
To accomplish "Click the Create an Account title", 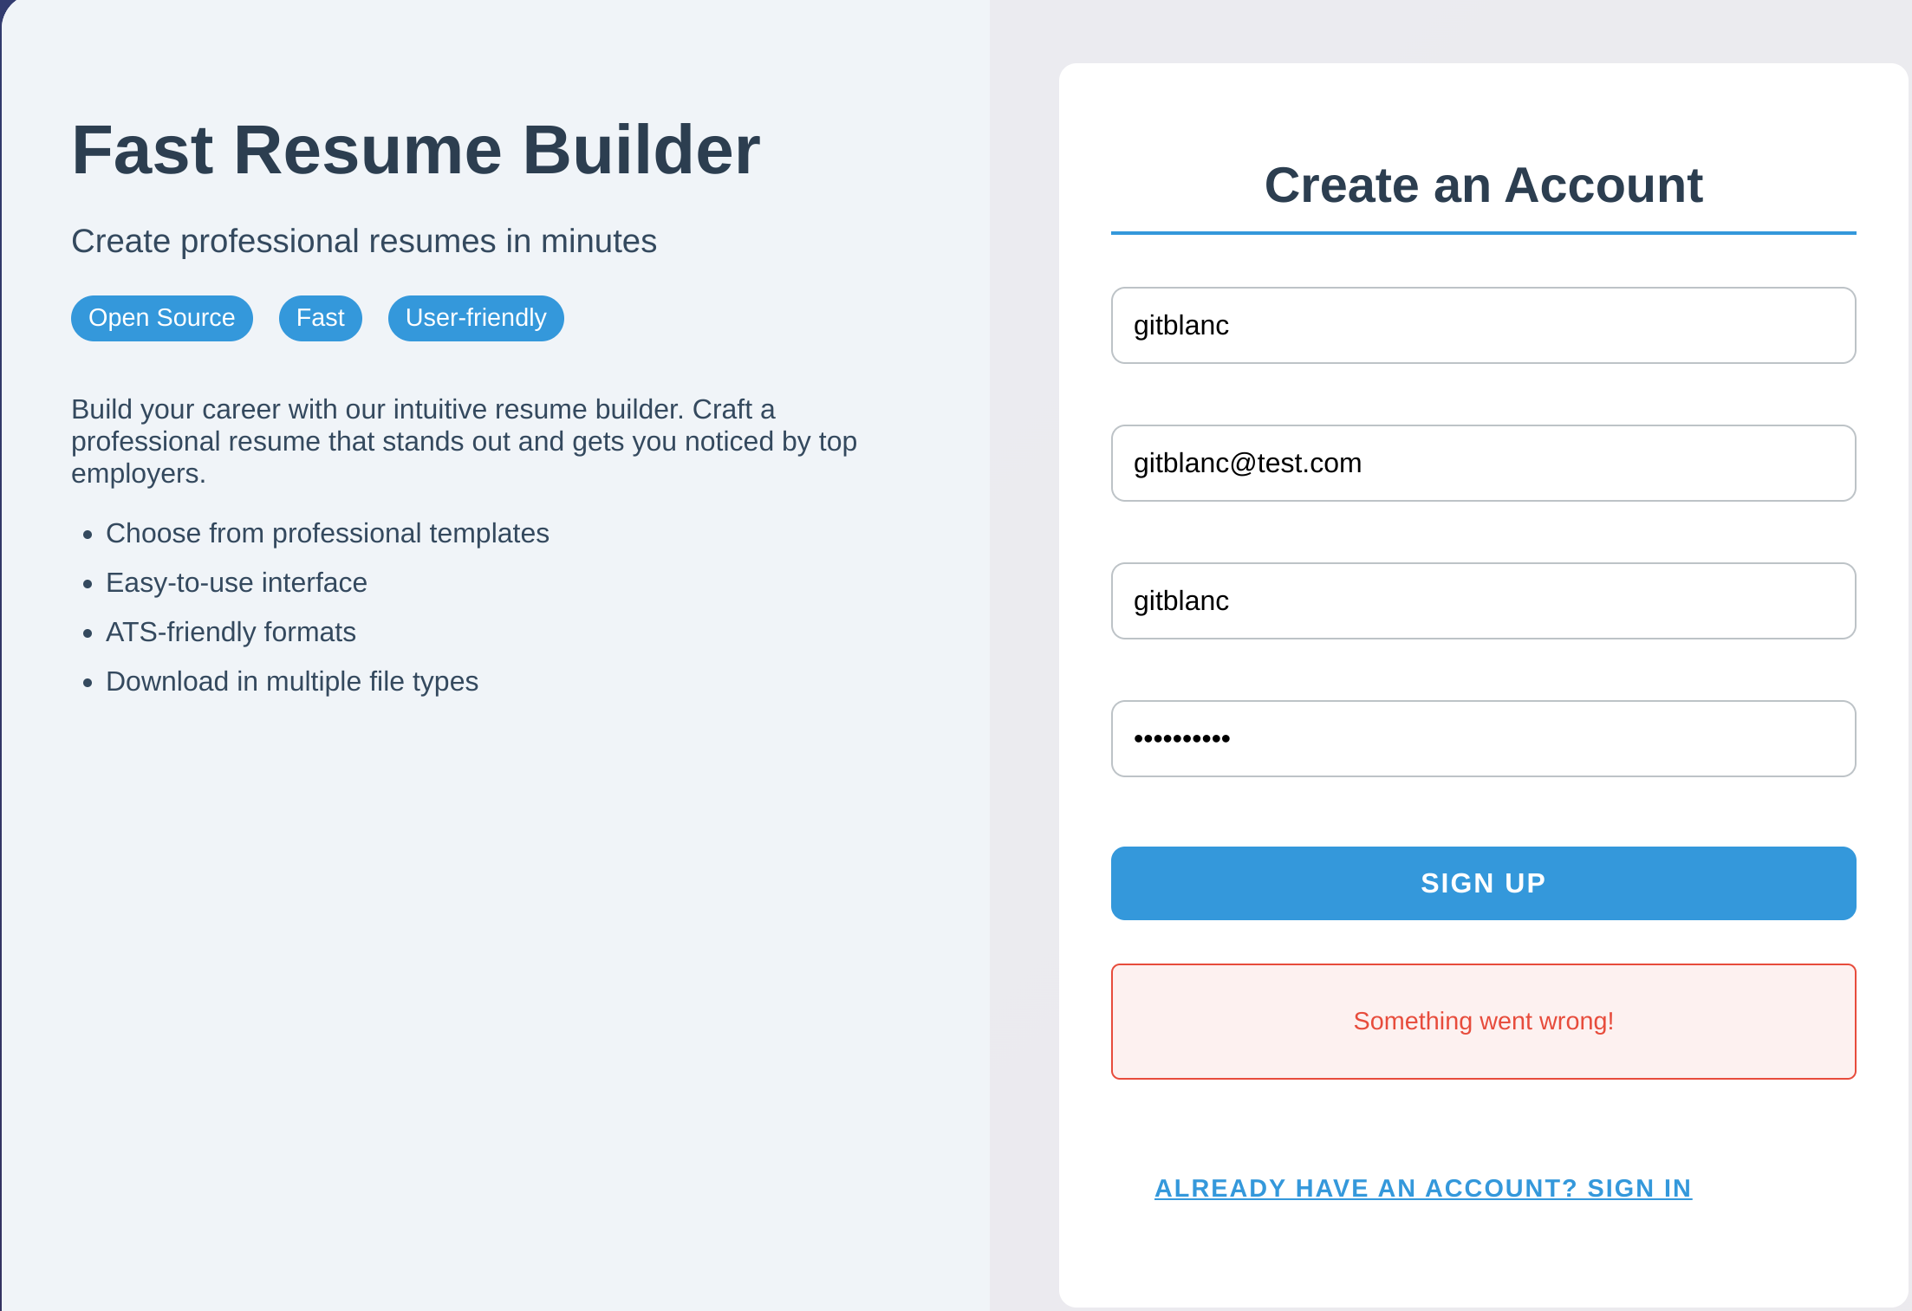I will coord(1483,185).
